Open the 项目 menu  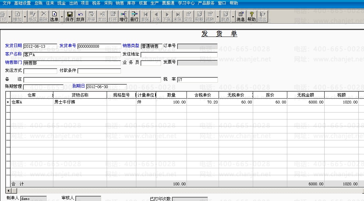(x=85, y=3)
